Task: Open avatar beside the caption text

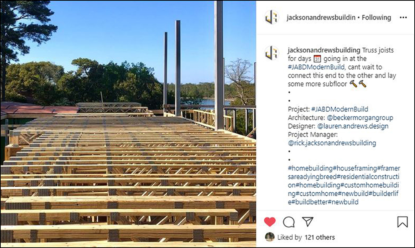Action: point(272,53)
